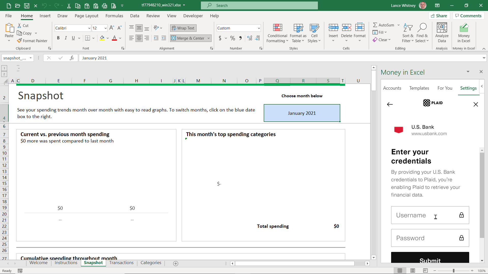The height and width of the screenshot is (274, 488).
Task: Open number format Custom dropdown
Action: point(259,28)
